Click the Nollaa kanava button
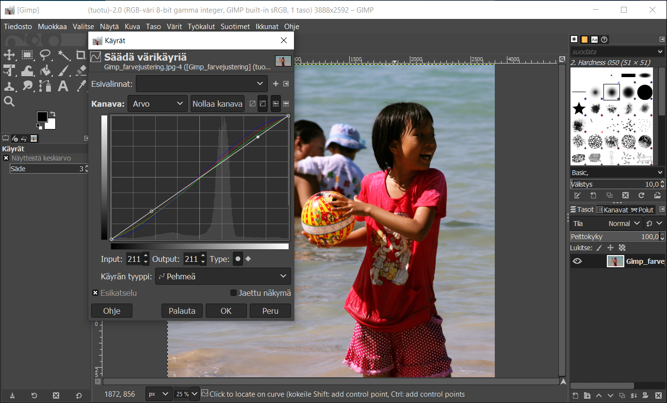 (x=217, y=104)
